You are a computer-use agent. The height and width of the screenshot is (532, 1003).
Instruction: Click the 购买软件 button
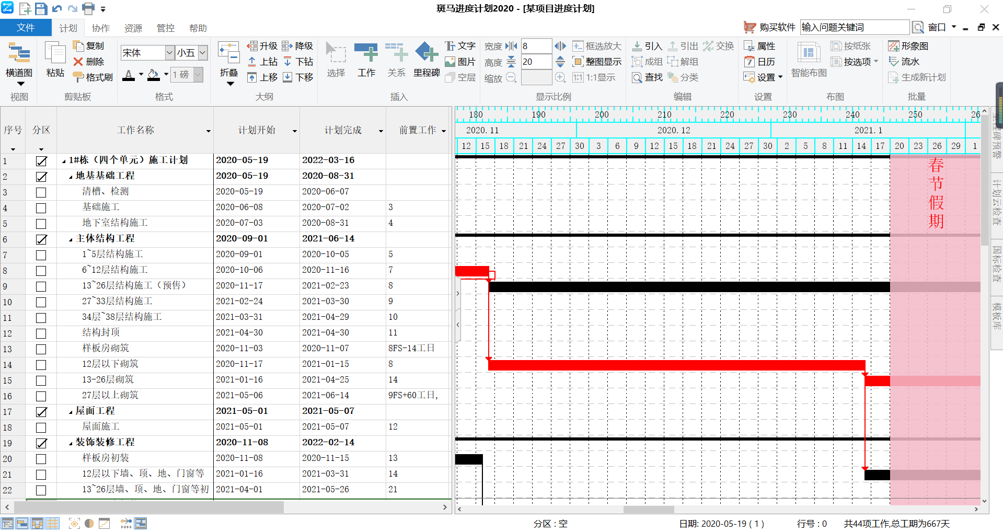click(x=769, y=27)
